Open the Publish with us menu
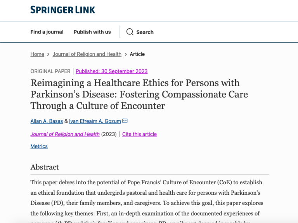Screen dimensions: 298x223 [x=92, y=32]
